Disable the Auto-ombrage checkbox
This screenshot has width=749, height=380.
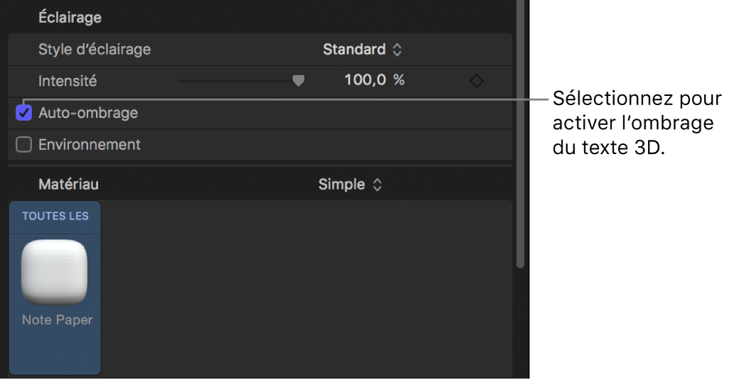(24, 113)
